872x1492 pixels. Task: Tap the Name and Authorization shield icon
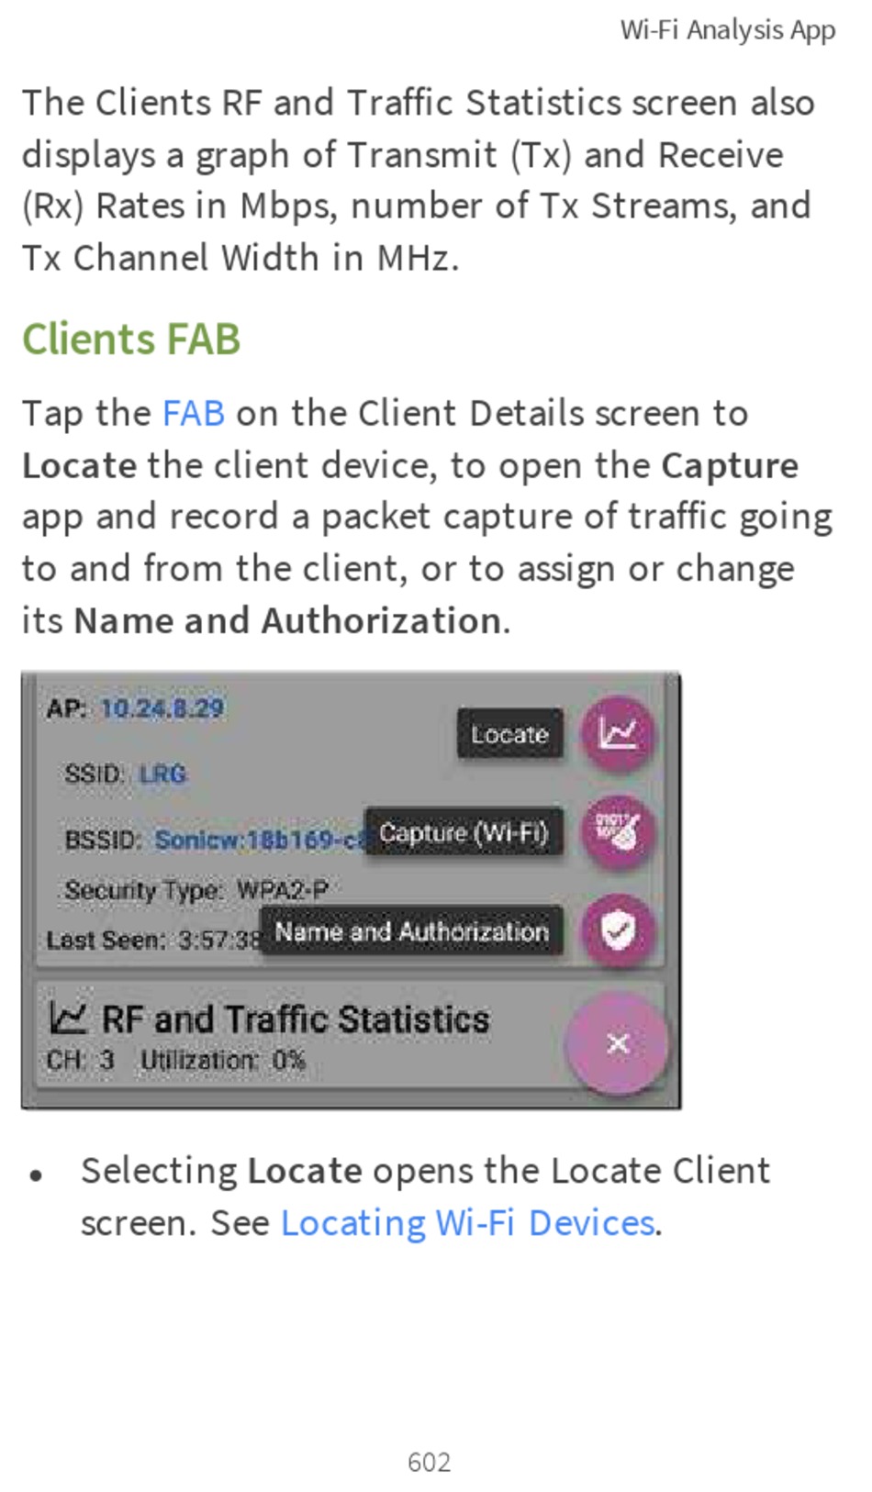click(x=618, y=931)
